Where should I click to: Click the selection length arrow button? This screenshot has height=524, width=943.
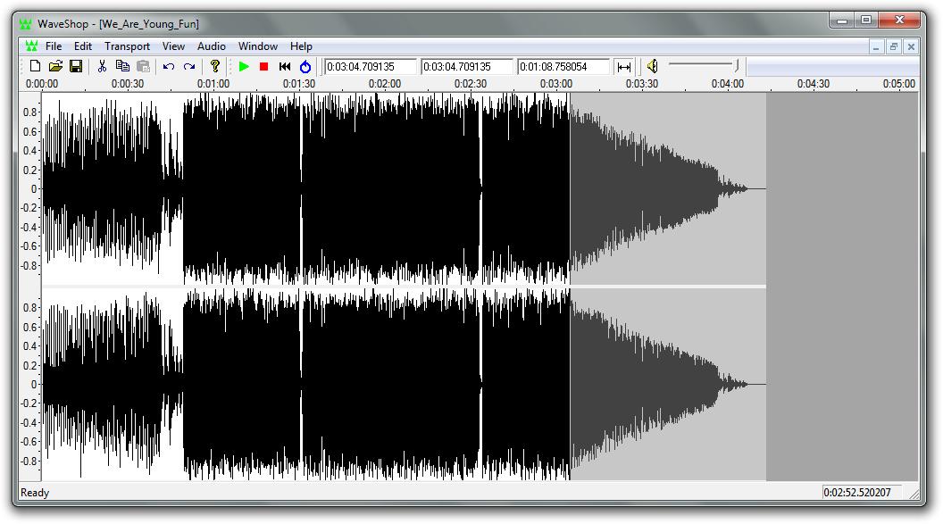[624, 66]
